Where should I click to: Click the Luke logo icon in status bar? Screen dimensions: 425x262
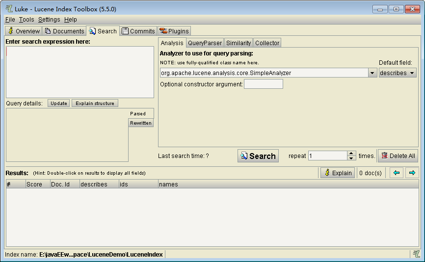(x=416, y=254)
